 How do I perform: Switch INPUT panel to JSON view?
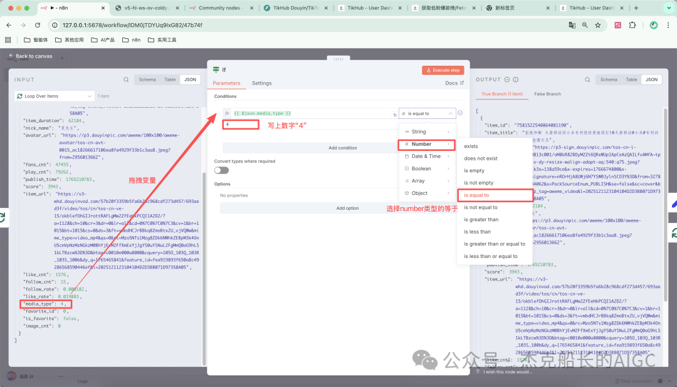pos(190,80)
